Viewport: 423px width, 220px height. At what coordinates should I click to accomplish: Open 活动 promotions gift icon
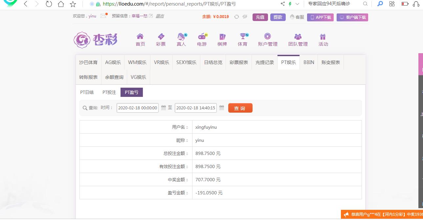click(x=323, y=40)
